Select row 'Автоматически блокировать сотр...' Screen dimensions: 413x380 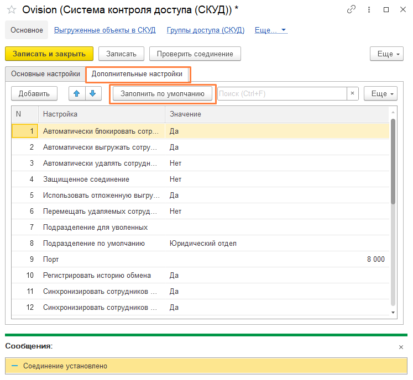[201, 131]
